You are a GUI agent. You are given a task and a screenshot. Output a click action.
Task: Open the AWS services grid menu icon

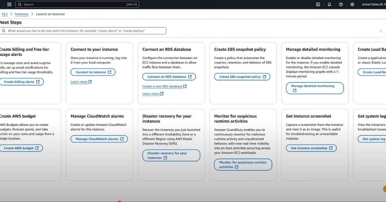(x=9, y=5)
